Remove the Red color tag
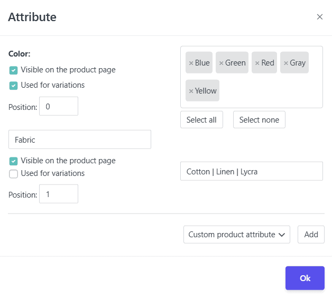 coord(257,63)
